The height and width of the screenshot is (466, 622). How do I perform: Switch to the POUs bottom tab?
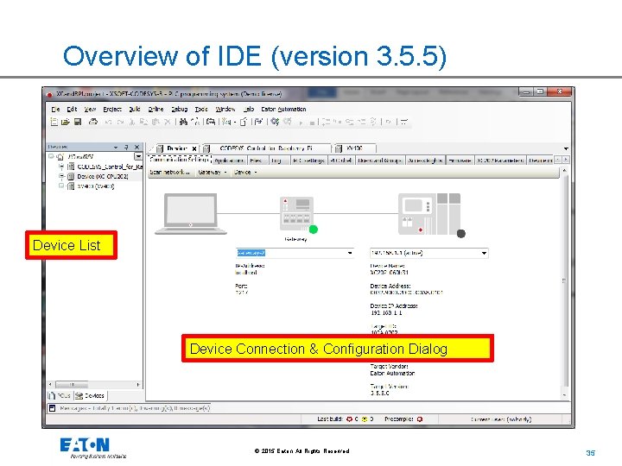pyautogui.click(x=60, y=395)
